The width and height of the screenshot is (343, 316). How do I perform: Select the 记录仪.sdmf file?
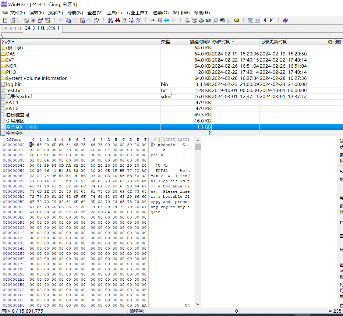(x=171, y=97)
